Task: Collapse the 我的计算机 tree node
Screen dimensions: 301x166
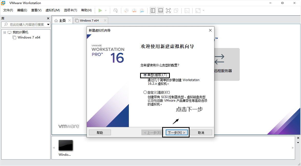Action: [5, 32]
